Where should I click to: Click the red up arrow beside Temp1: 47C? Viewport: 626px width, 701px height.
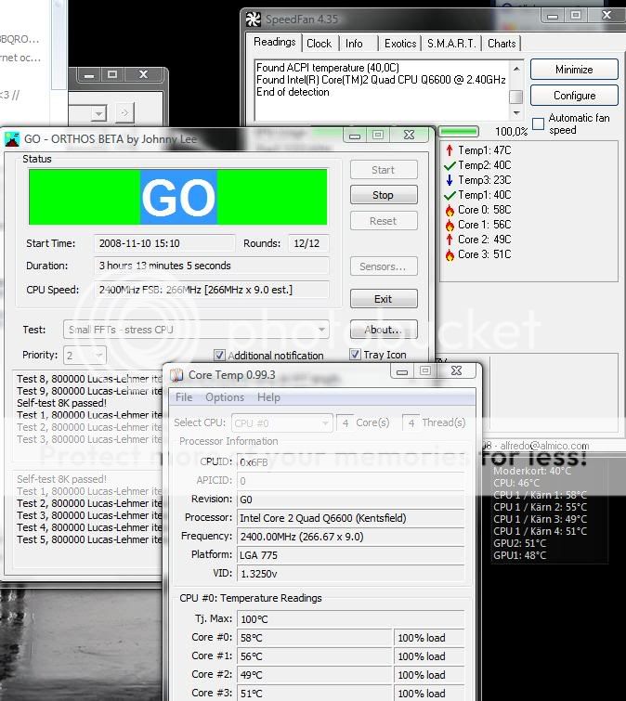[450, 150]
